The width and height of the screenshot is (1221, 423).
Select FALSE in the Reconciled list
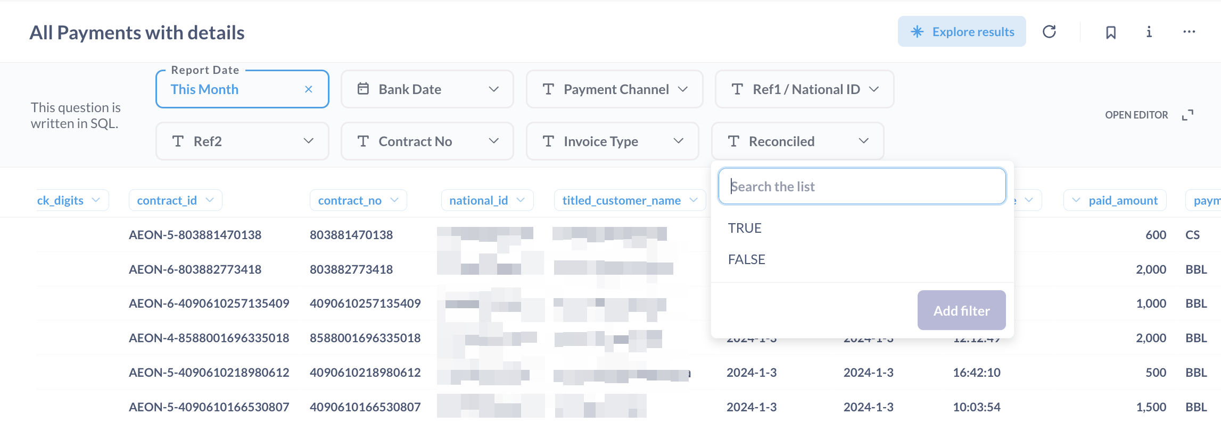pyautogui.click(x=746, y=259)
